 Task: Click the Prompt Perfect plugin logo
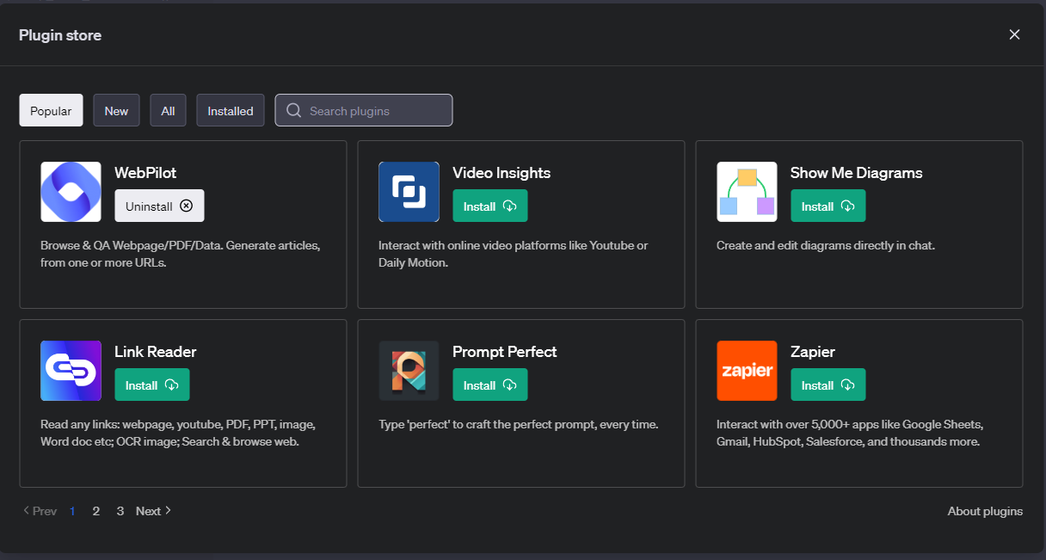pyautogui.click(x=409, y=371)
